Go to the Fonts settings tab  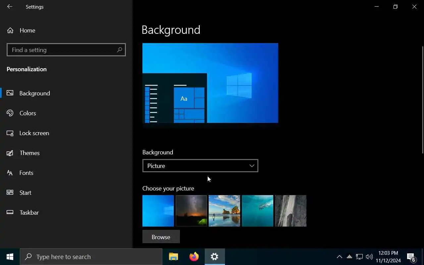[x=66, y=173]
